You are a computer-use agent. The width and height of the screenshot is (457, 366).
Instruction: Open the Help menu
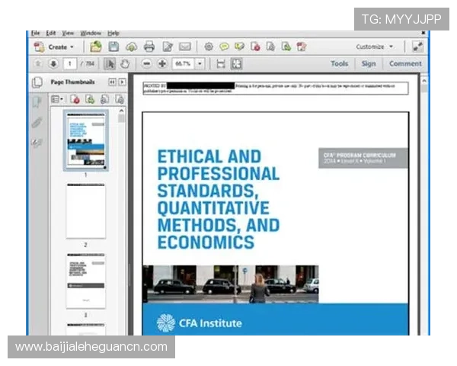[x=113, y=33]
